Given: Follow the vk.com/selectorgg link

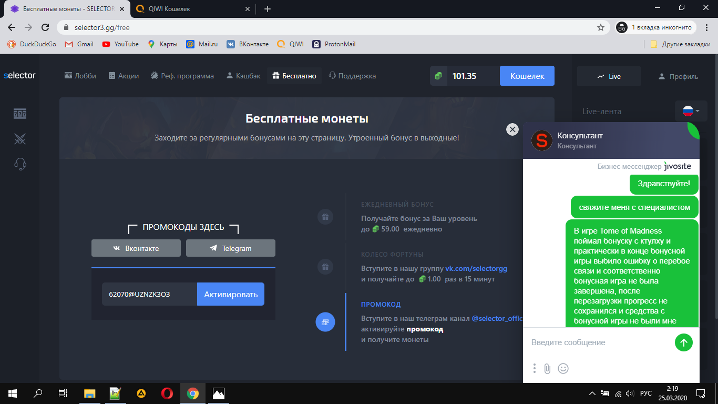Looking at the screenshot, I should click(x=476, y=268).
